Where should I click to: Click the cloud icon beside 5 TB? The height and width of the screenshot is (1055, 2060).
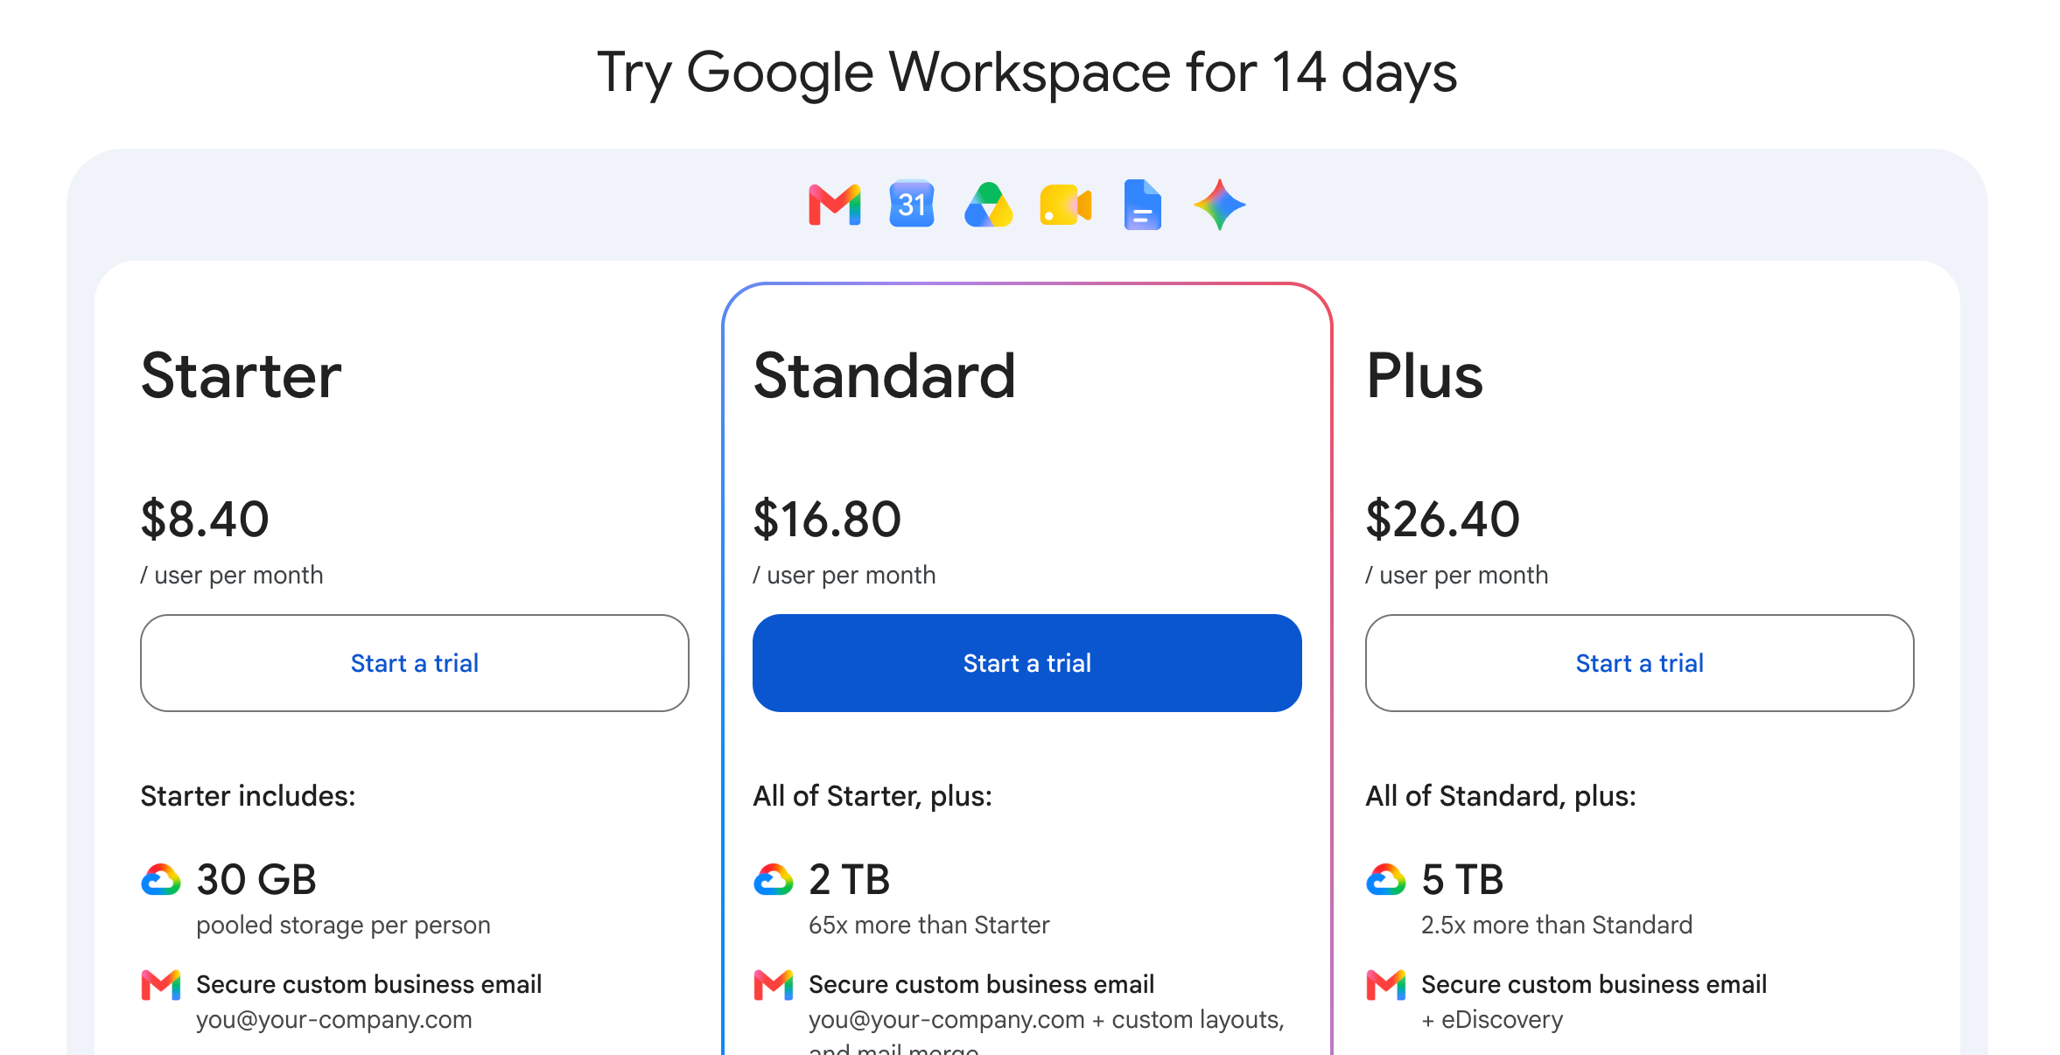[1386, 879]
